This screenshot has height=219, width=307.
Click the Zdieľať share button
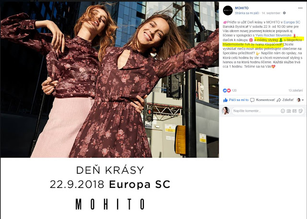[285, 100]
